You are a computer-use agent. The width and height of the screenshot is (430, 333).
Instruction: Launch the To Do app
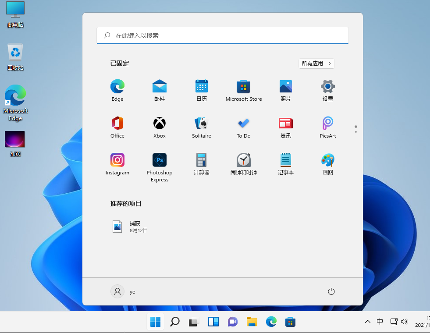pos(243,124)
